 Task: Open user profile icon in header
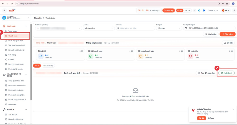click(234, 11)
